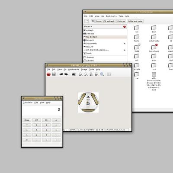Click the Clr calculator key
Screen dimensions: 173x173
(x=46, y=120)
